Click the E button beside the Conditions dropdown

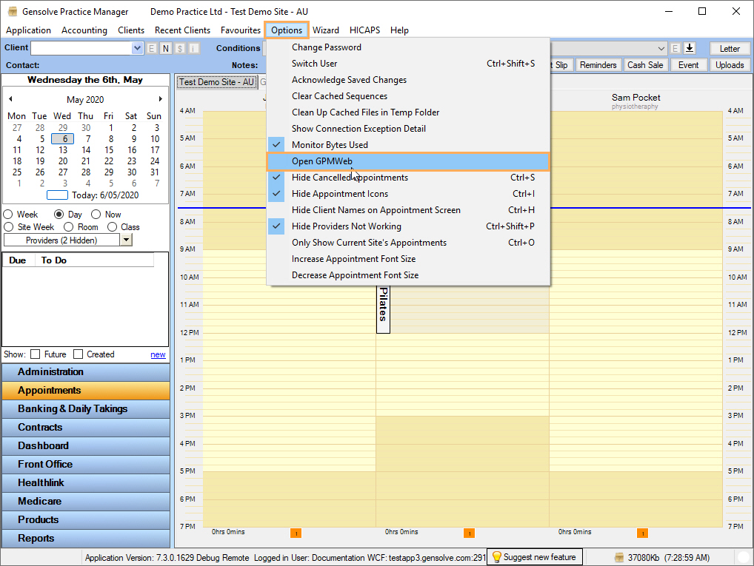(675, 48)
